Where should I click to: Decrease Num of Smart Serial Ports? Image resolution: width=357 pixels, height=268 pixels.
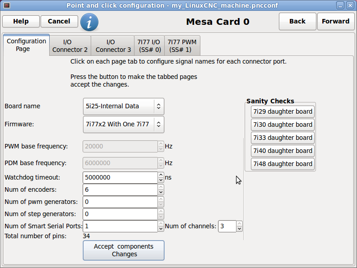161,229
